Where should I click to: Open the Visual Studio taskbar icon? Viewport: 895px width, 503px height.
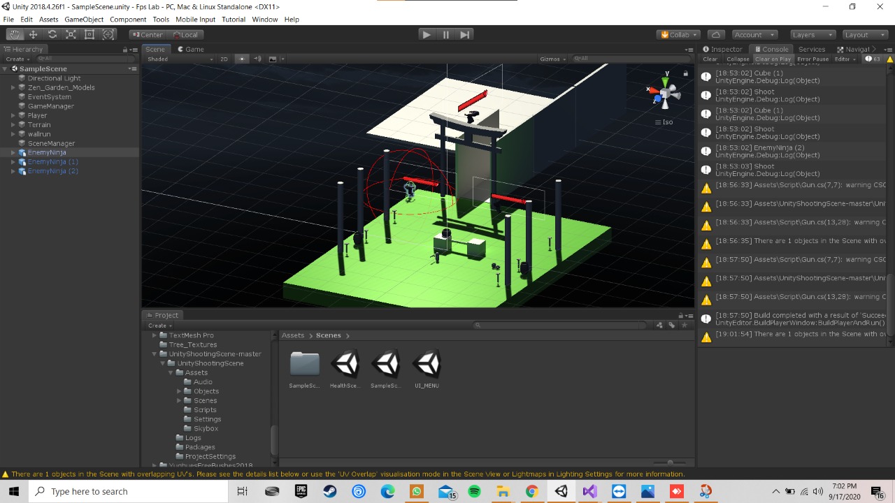(589, 491)
